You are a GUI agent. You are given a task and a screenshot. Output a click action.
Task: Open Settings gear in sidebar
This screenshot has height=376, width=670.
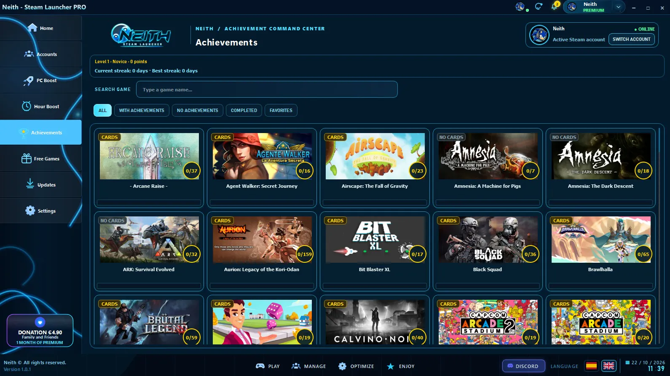point(40,211)
